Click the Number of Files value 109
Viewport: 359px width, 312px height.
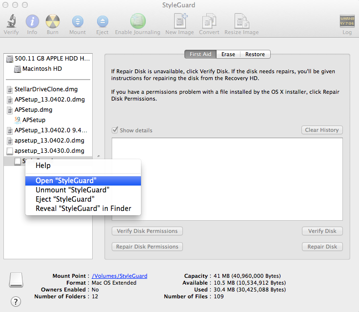219,297
